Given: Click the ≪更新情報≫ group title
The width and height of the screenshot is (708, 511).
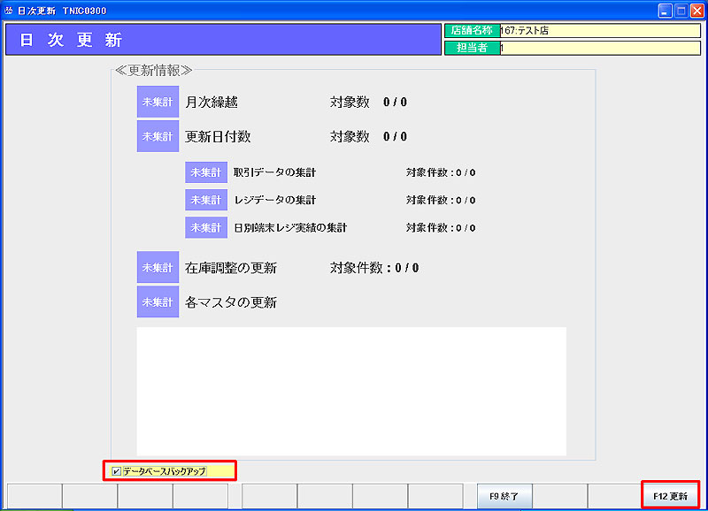Looking at the screenshot, I should coord(153,71).
